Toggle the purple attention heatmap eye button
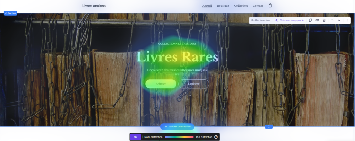Image resolution: width=355 pixels, height=141 pixels. 136,137
